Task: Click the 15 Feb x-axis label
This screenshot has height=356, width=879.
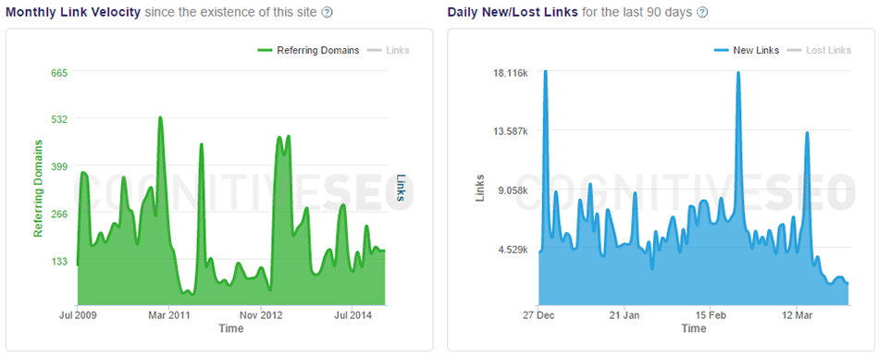Action: 711,315
